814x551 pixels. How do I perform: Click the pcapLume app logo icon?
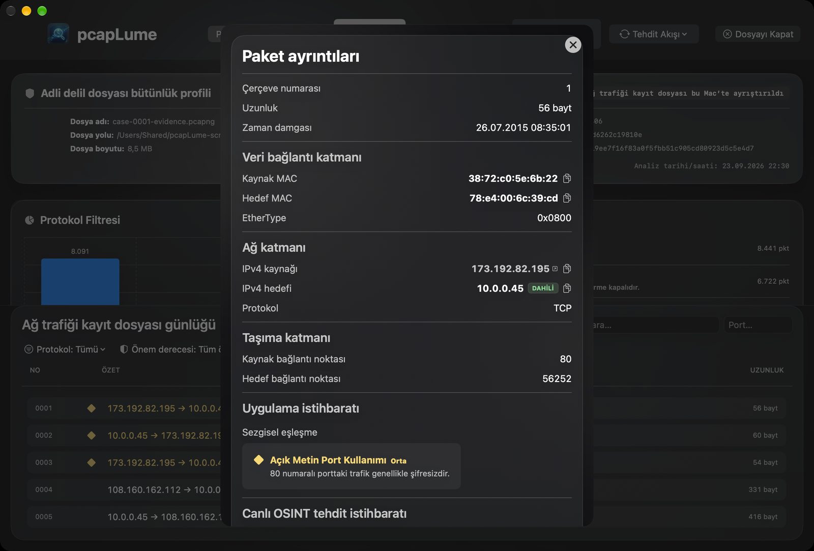[59, 34]
